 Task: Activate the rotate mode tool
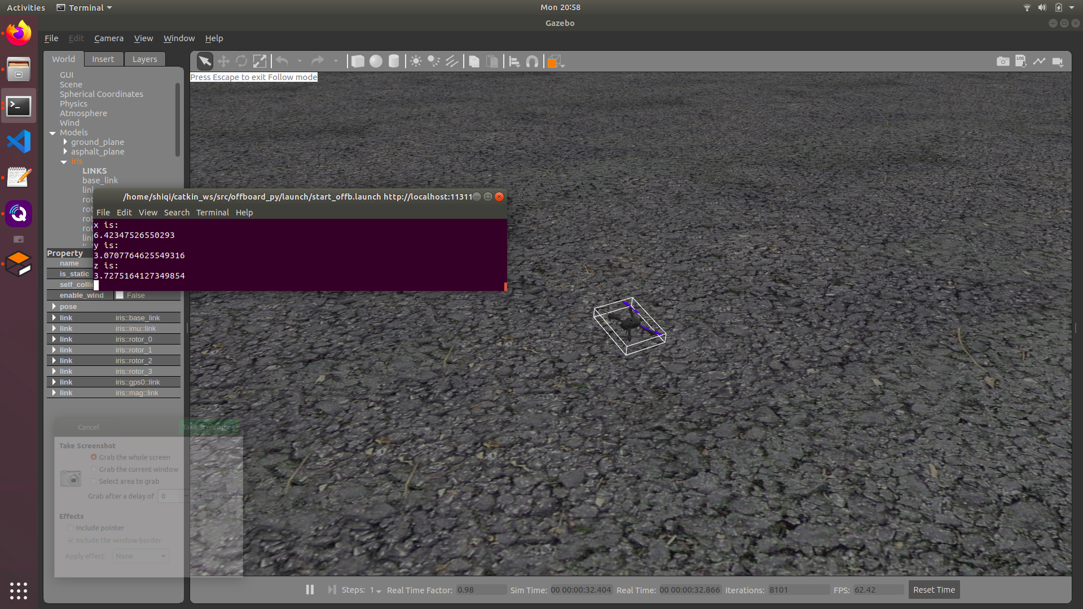(241, 61)
